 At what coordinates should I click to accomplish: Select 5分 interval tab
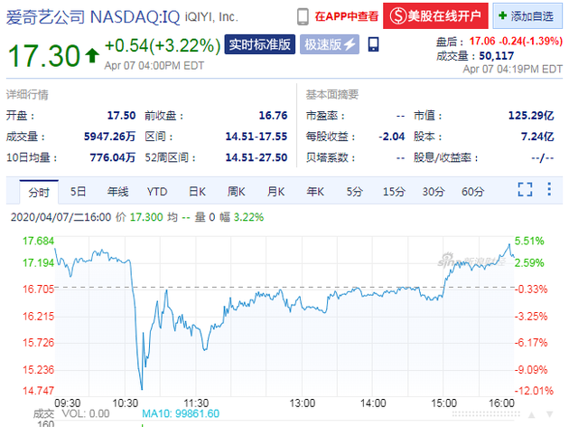pos(355,192)
